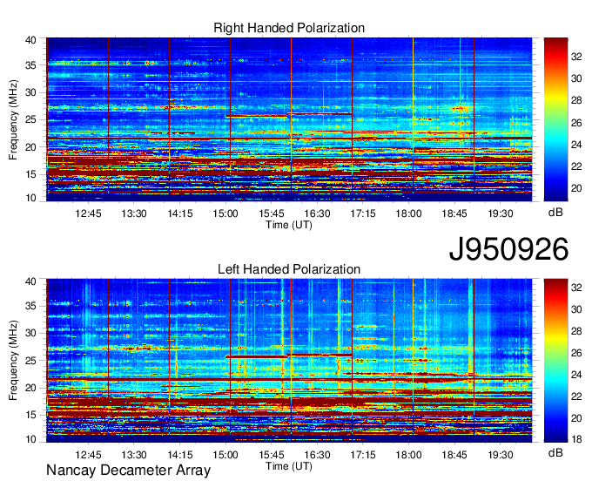
Task: Click the "Nancay Decameter Array" caption
Action: click(x=128, y=471)
